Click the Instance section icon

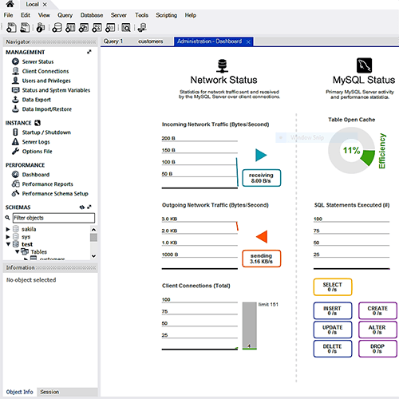tap(38, 123)
